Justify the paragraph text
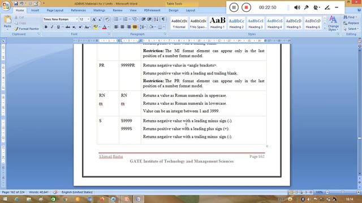Image resolution: width=362 pixels, height=203 pixels. [135, 27]
